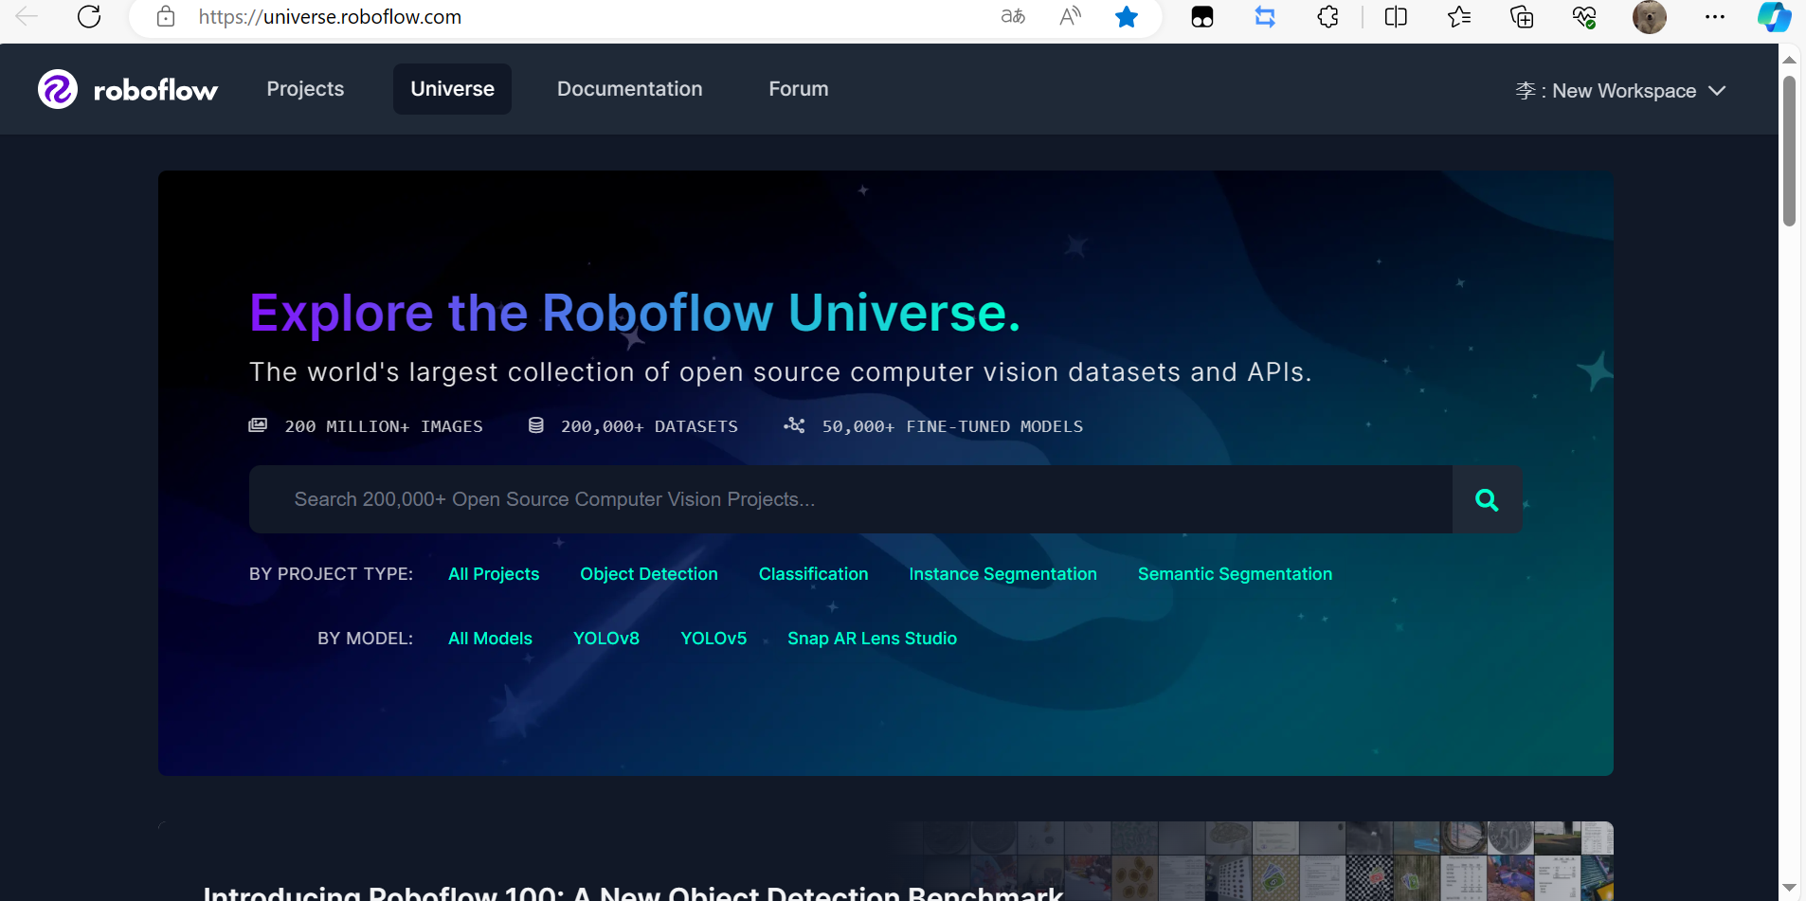
Task: Click the model icon beside FINE-TUNED MODELS
Action: [794, 425]
